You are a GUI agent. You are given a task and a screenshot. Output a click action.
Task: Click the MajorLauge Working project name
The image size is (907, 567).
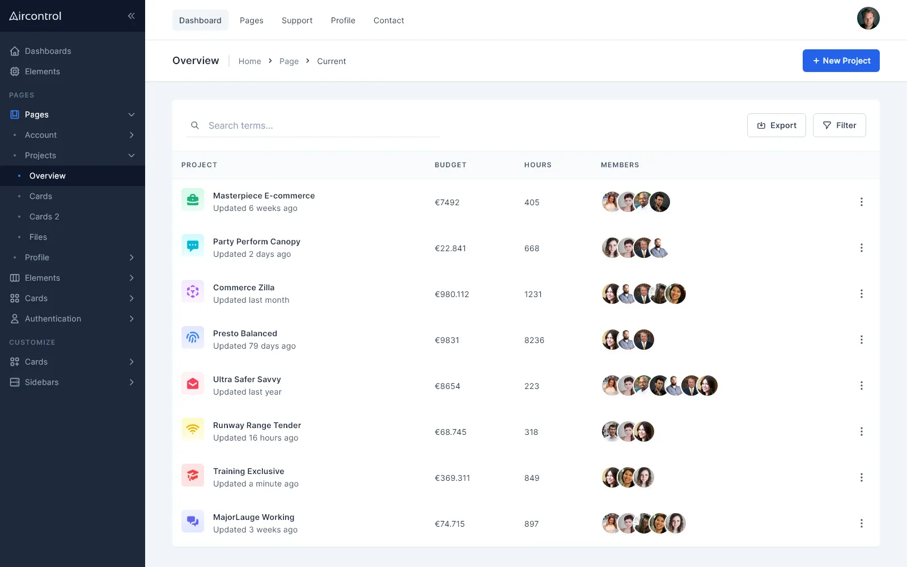[254, 517]
